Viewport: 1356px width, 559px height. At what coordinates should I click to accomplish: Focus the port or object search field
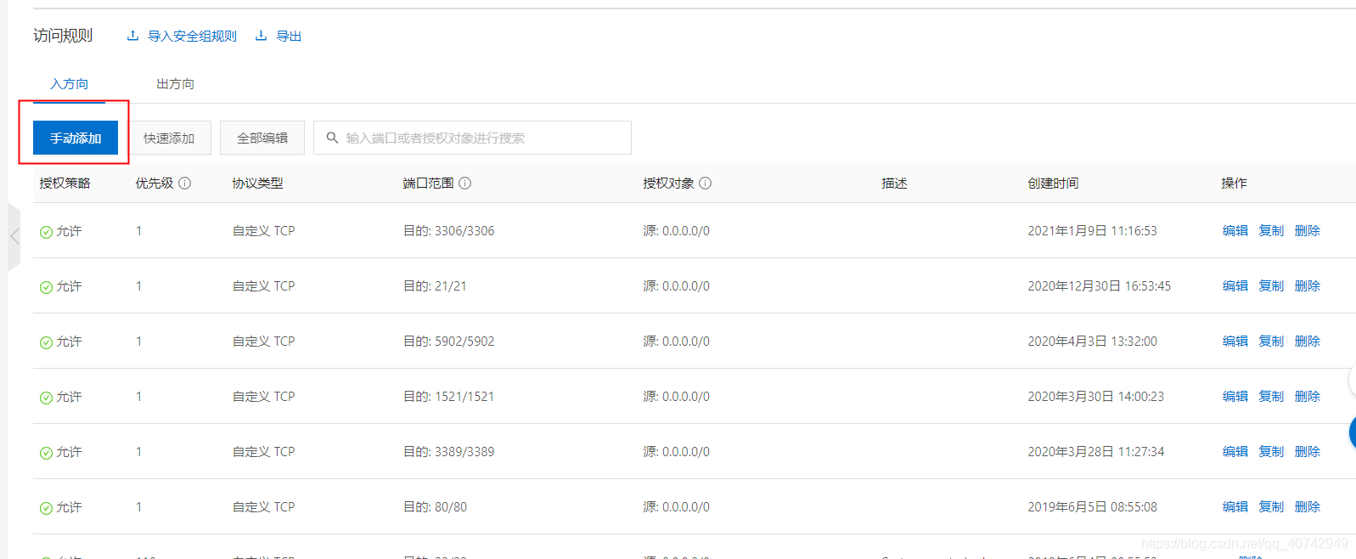472,138
